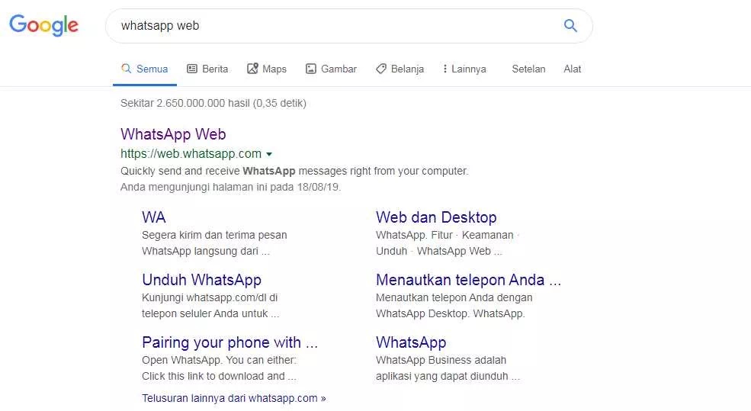The height and width of the screenshot is (411, 751).
Task: Select the Semua tab
Action: tap(145, 69)
